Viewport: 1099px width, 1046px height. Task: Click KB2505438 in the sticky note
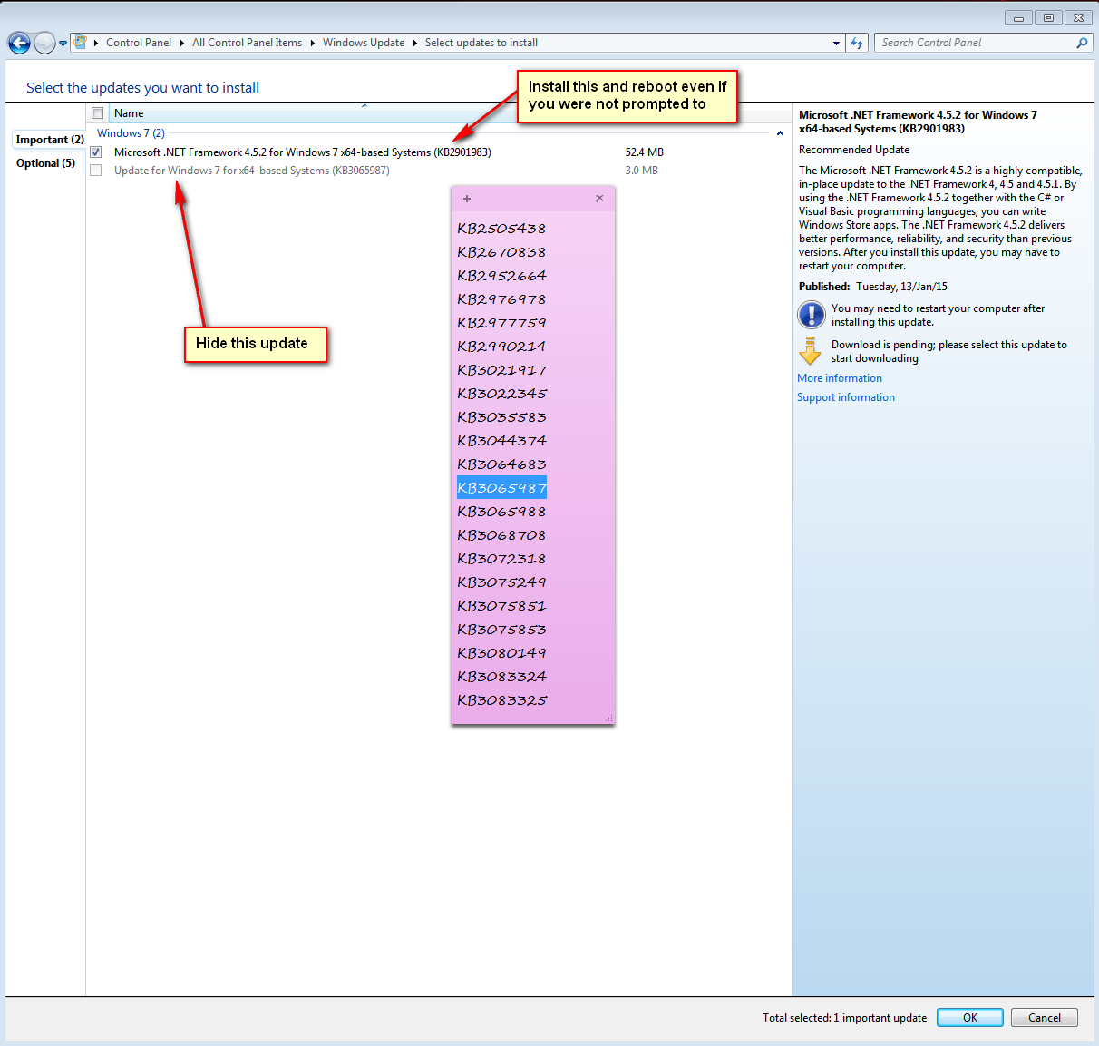click(x=501, y=229)
